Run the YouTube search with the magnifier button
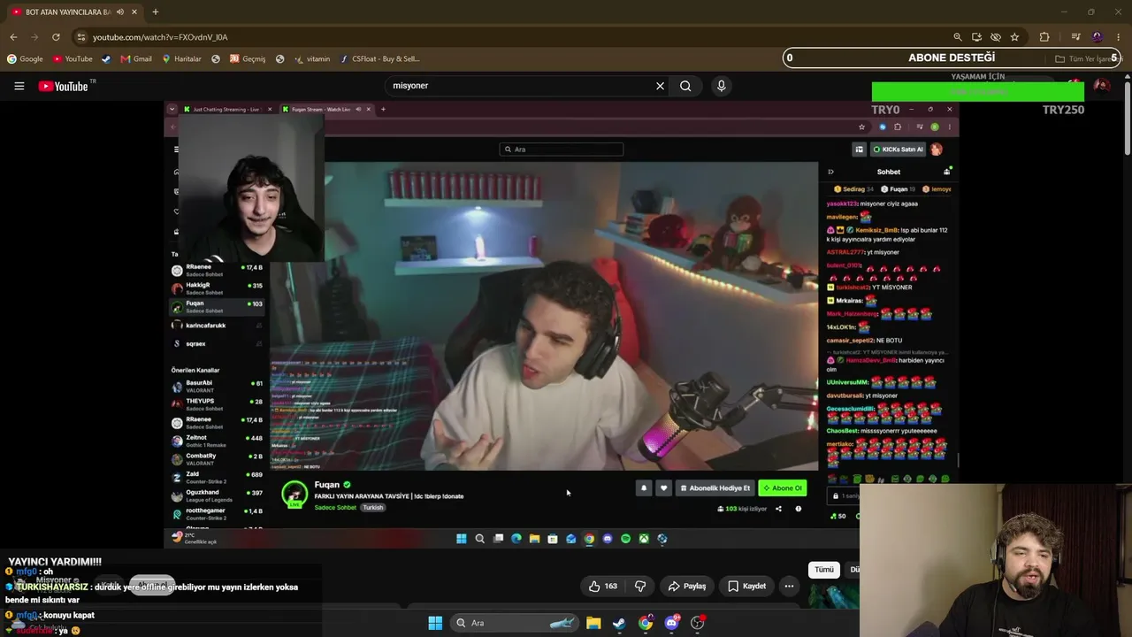This screenshot has height=637, width=1132. [685, 86]
